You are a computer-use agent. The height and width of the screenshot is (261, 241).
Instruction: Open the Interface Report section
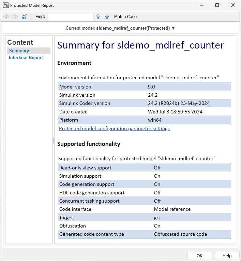pos(26,58)
